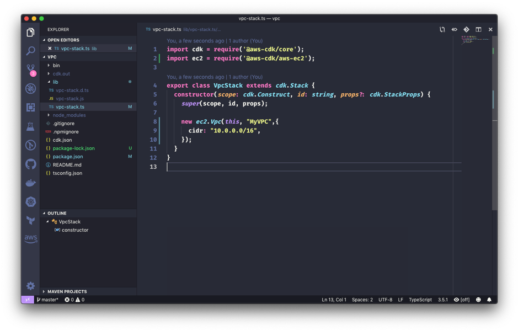
Task: Split the editor to the right
Action: (x=478, y=29)
